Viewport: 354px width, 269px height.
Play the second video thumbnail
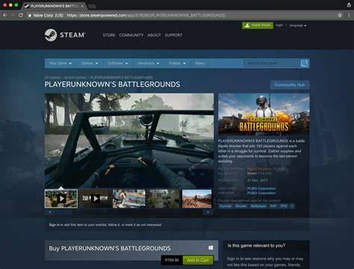click(95, 199)
